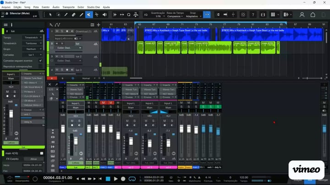Viewport: 330px width, 185px height.
Task: Open the wrench options in track header
Action: click(51, 25)
